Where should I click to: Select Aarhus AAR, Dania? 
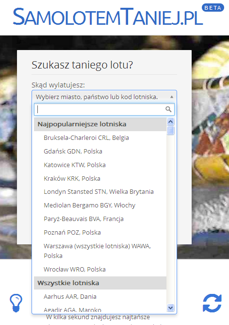100,297
